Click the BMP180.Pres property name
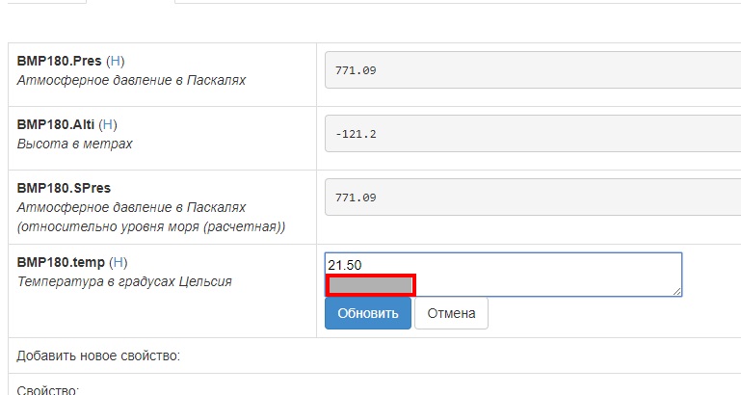741x395 pixels. [x=59, y=61]
